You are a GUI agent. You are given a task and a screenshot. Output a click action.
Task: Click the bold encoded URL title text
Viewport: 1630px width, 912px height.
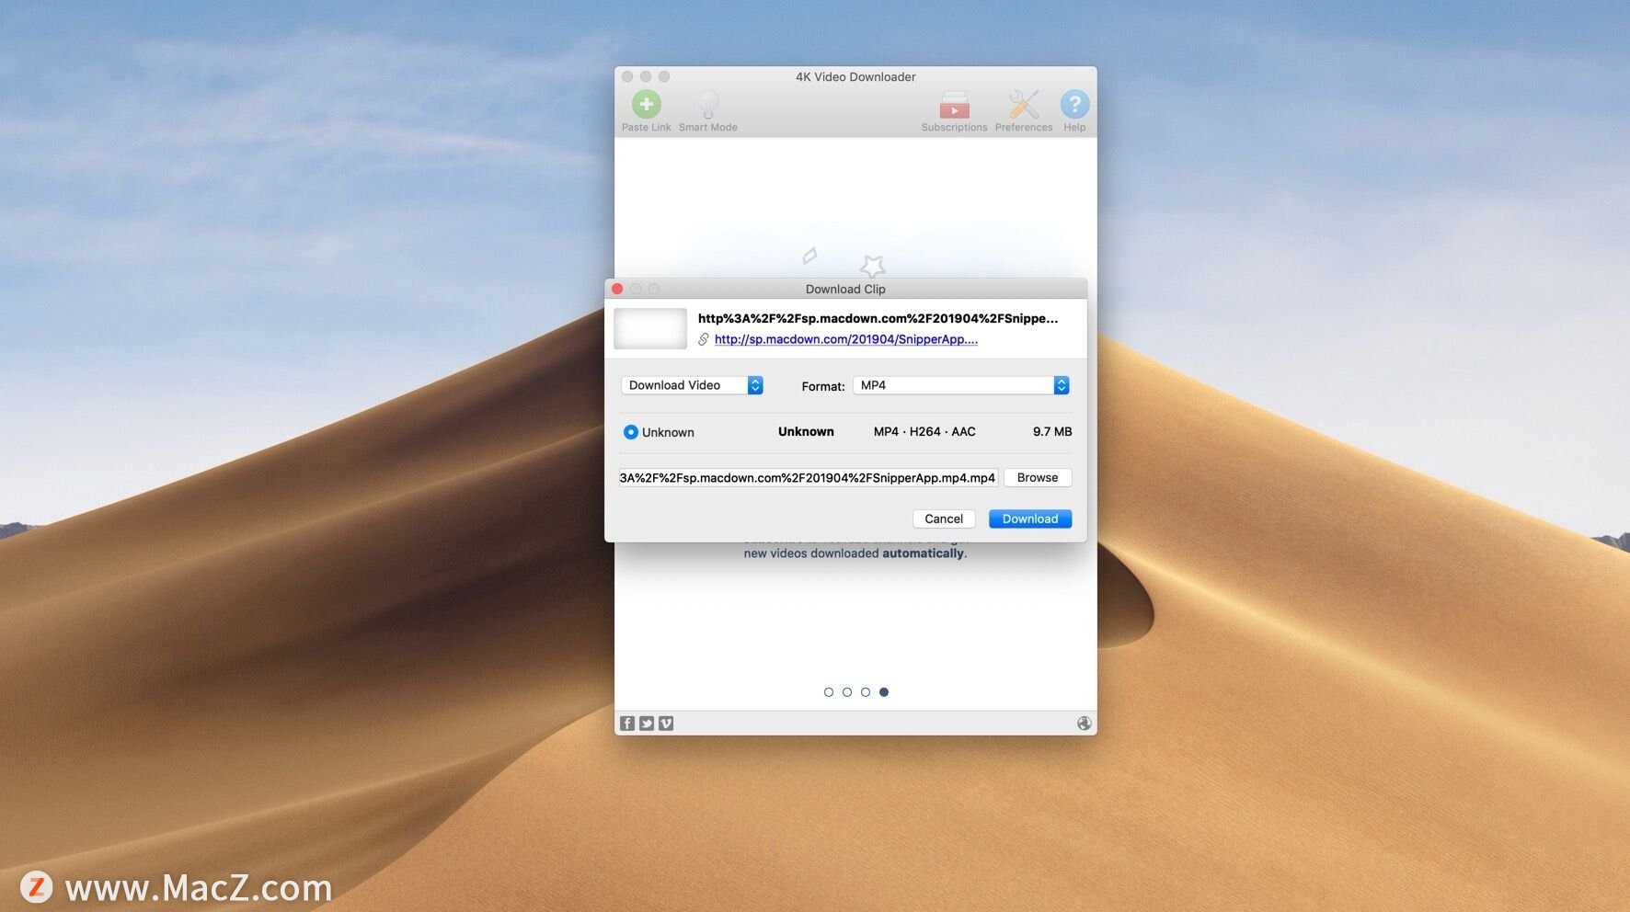coord(878,318)
